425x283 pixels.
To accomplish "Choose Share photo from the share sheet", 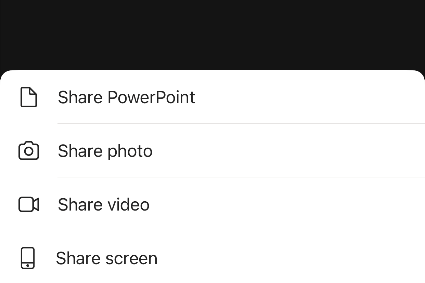I will pos(105,151).
